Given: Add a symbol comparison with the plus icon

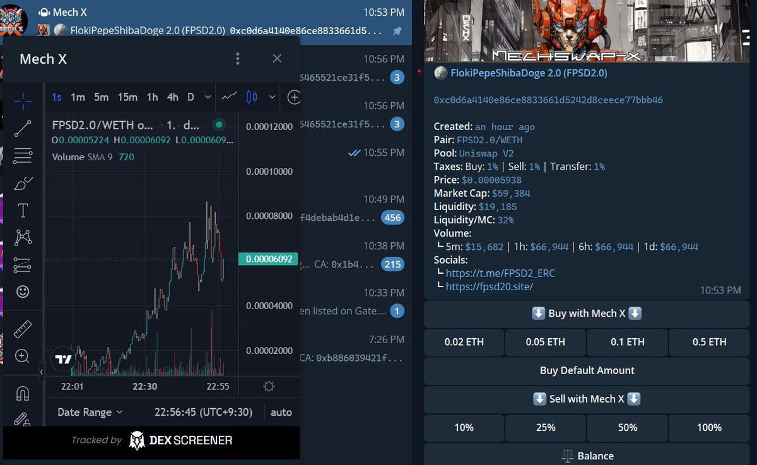Looking at the screenshot, I should [x=294, y=97].
